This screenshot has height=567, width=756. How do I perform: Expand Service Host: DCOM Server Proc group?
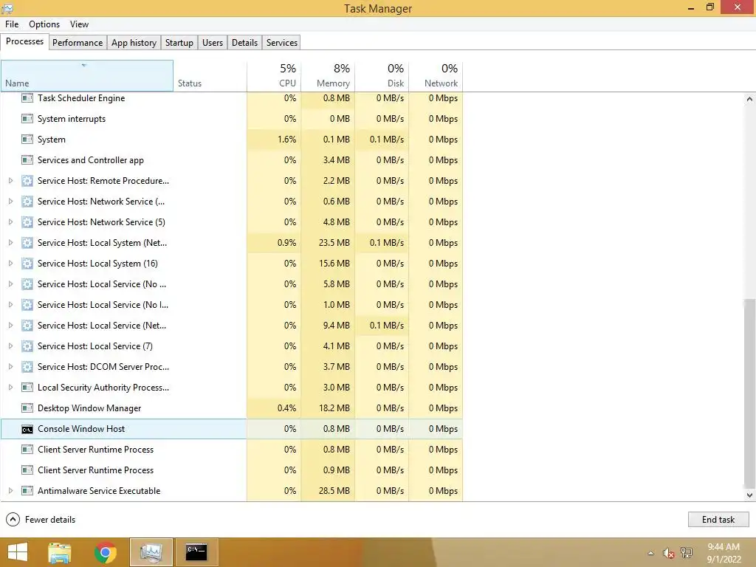pos(10,367)
